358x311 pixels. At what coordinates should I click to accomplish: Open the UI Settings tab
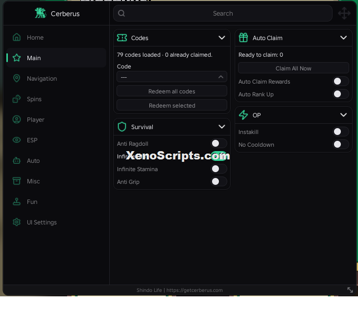[x=56, y=222]
